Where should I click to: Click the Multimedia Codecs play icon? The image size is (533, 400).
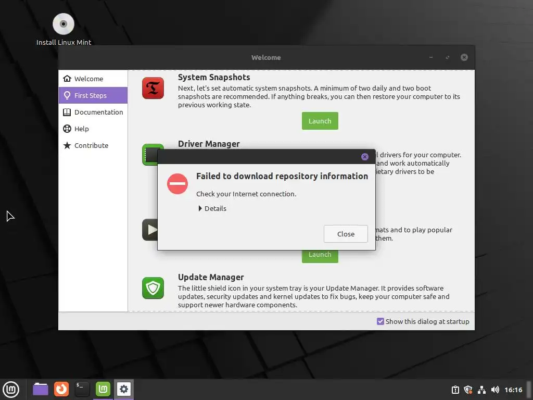click(x=150, y=230)
